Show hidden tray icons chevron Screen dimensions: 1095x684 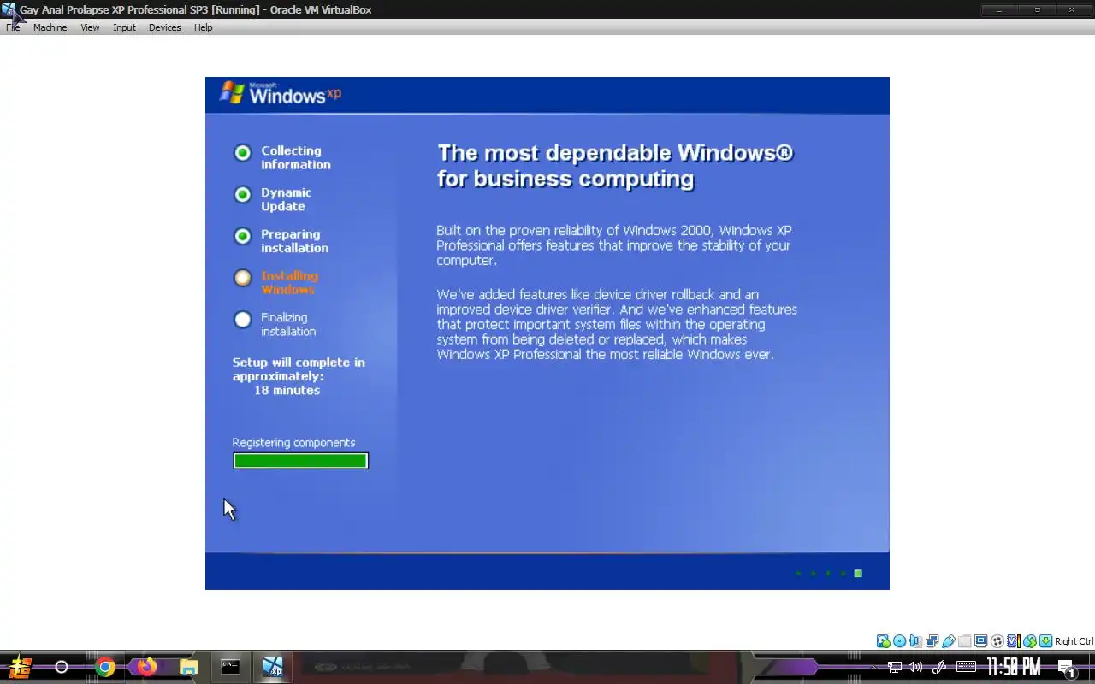873,668
